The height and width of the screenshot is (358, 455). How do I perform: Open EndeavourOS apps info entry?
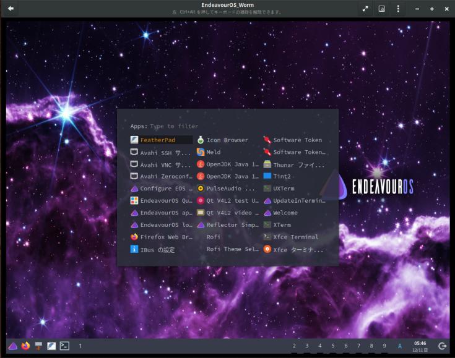pyautogui.click(x=162, y=213)
